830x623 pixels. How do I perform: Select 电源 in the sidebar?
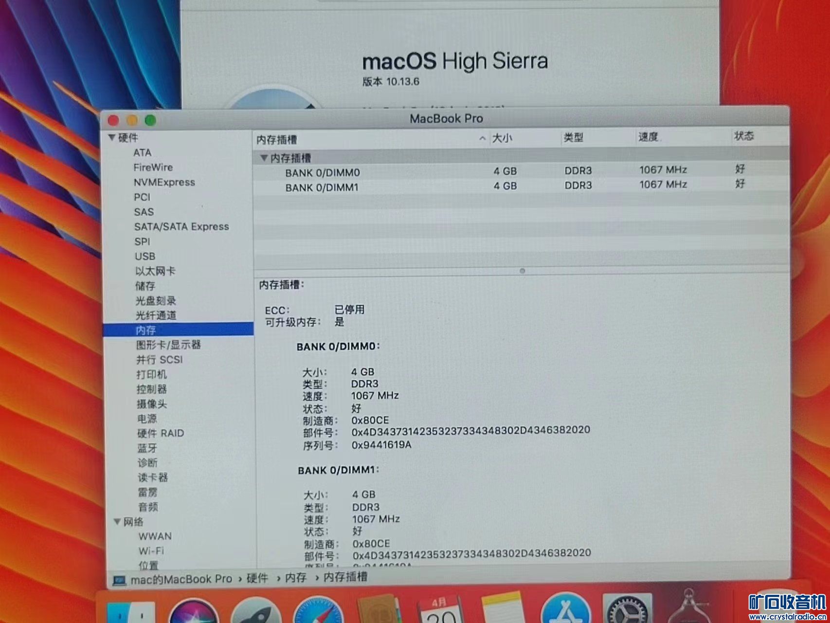[147, 419]
